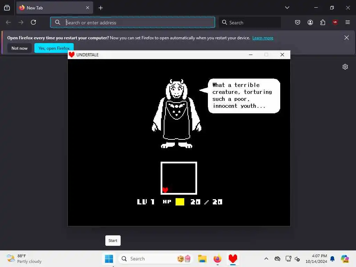The height and width of the screenshot is (267, 356).
Task: Follow the Learn more link
Action: (x=263, y=38)
